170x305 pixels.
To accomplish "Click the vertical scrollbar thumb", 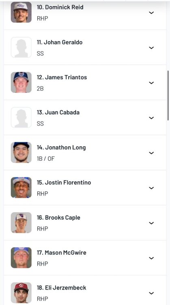I will click(x=168, y=96).
